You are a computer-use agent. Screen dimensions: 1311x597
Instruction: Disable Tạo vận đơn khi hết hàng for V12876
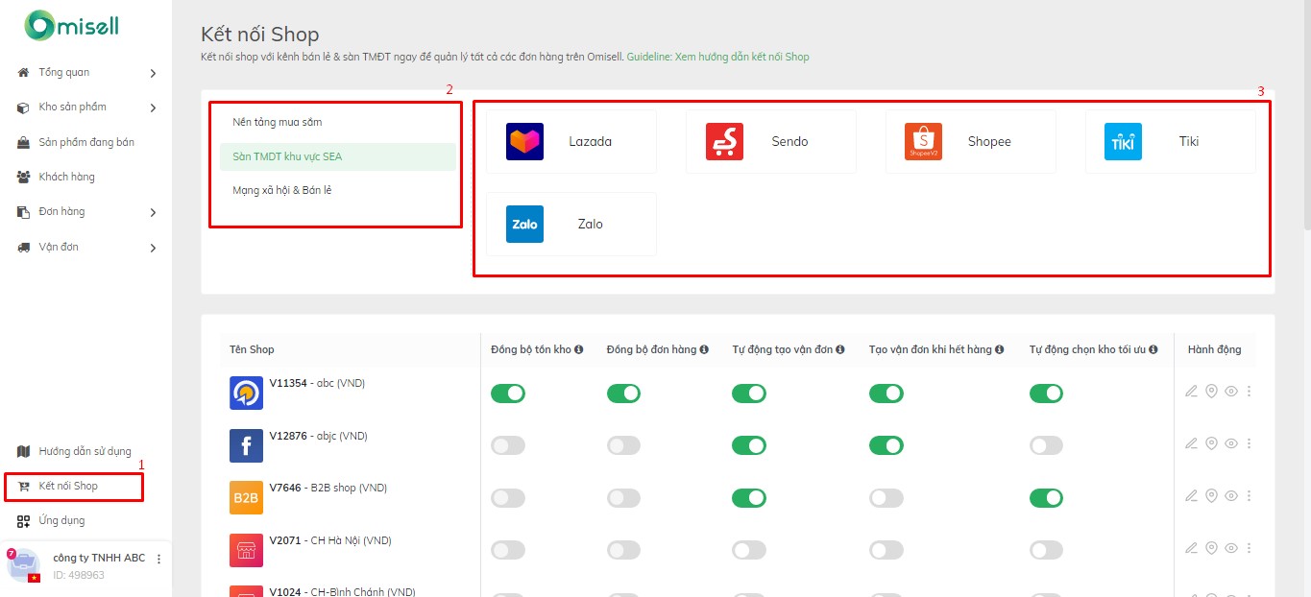point(886,445)
